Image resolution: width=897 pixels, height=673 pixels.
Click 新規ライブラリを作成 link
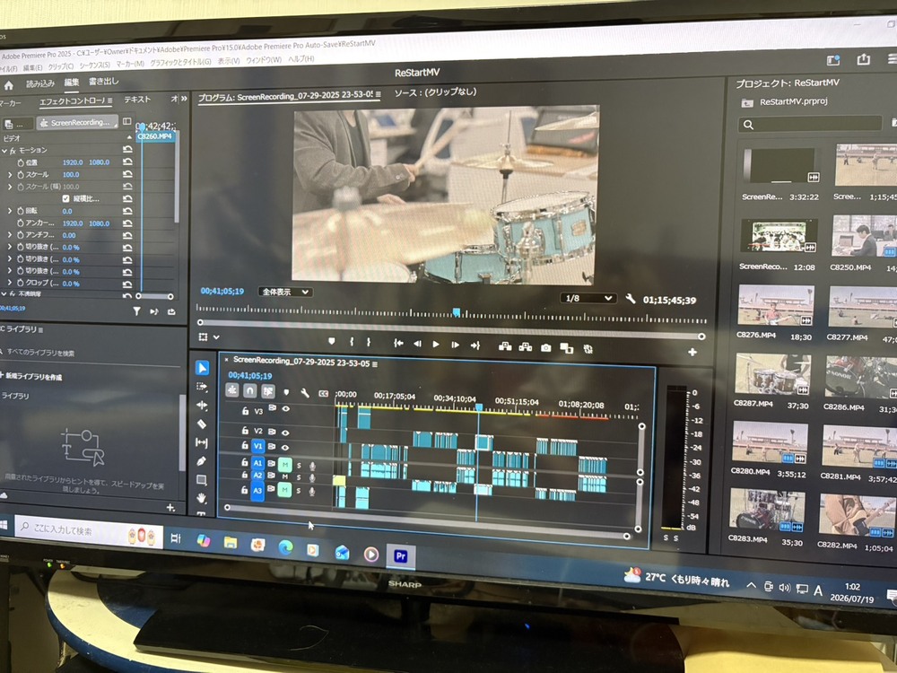(33, 377)
